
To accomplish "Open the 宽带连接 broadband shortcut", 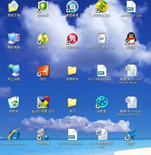I will 43,134.
